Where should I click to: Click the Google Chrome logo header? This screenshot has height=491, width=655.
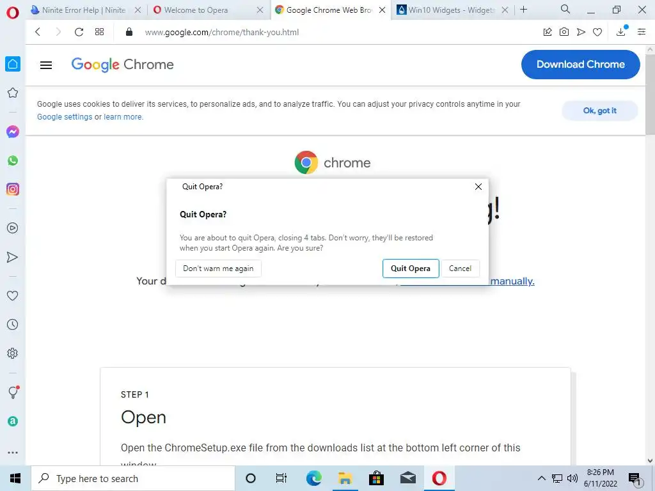[x=122, y=65]
